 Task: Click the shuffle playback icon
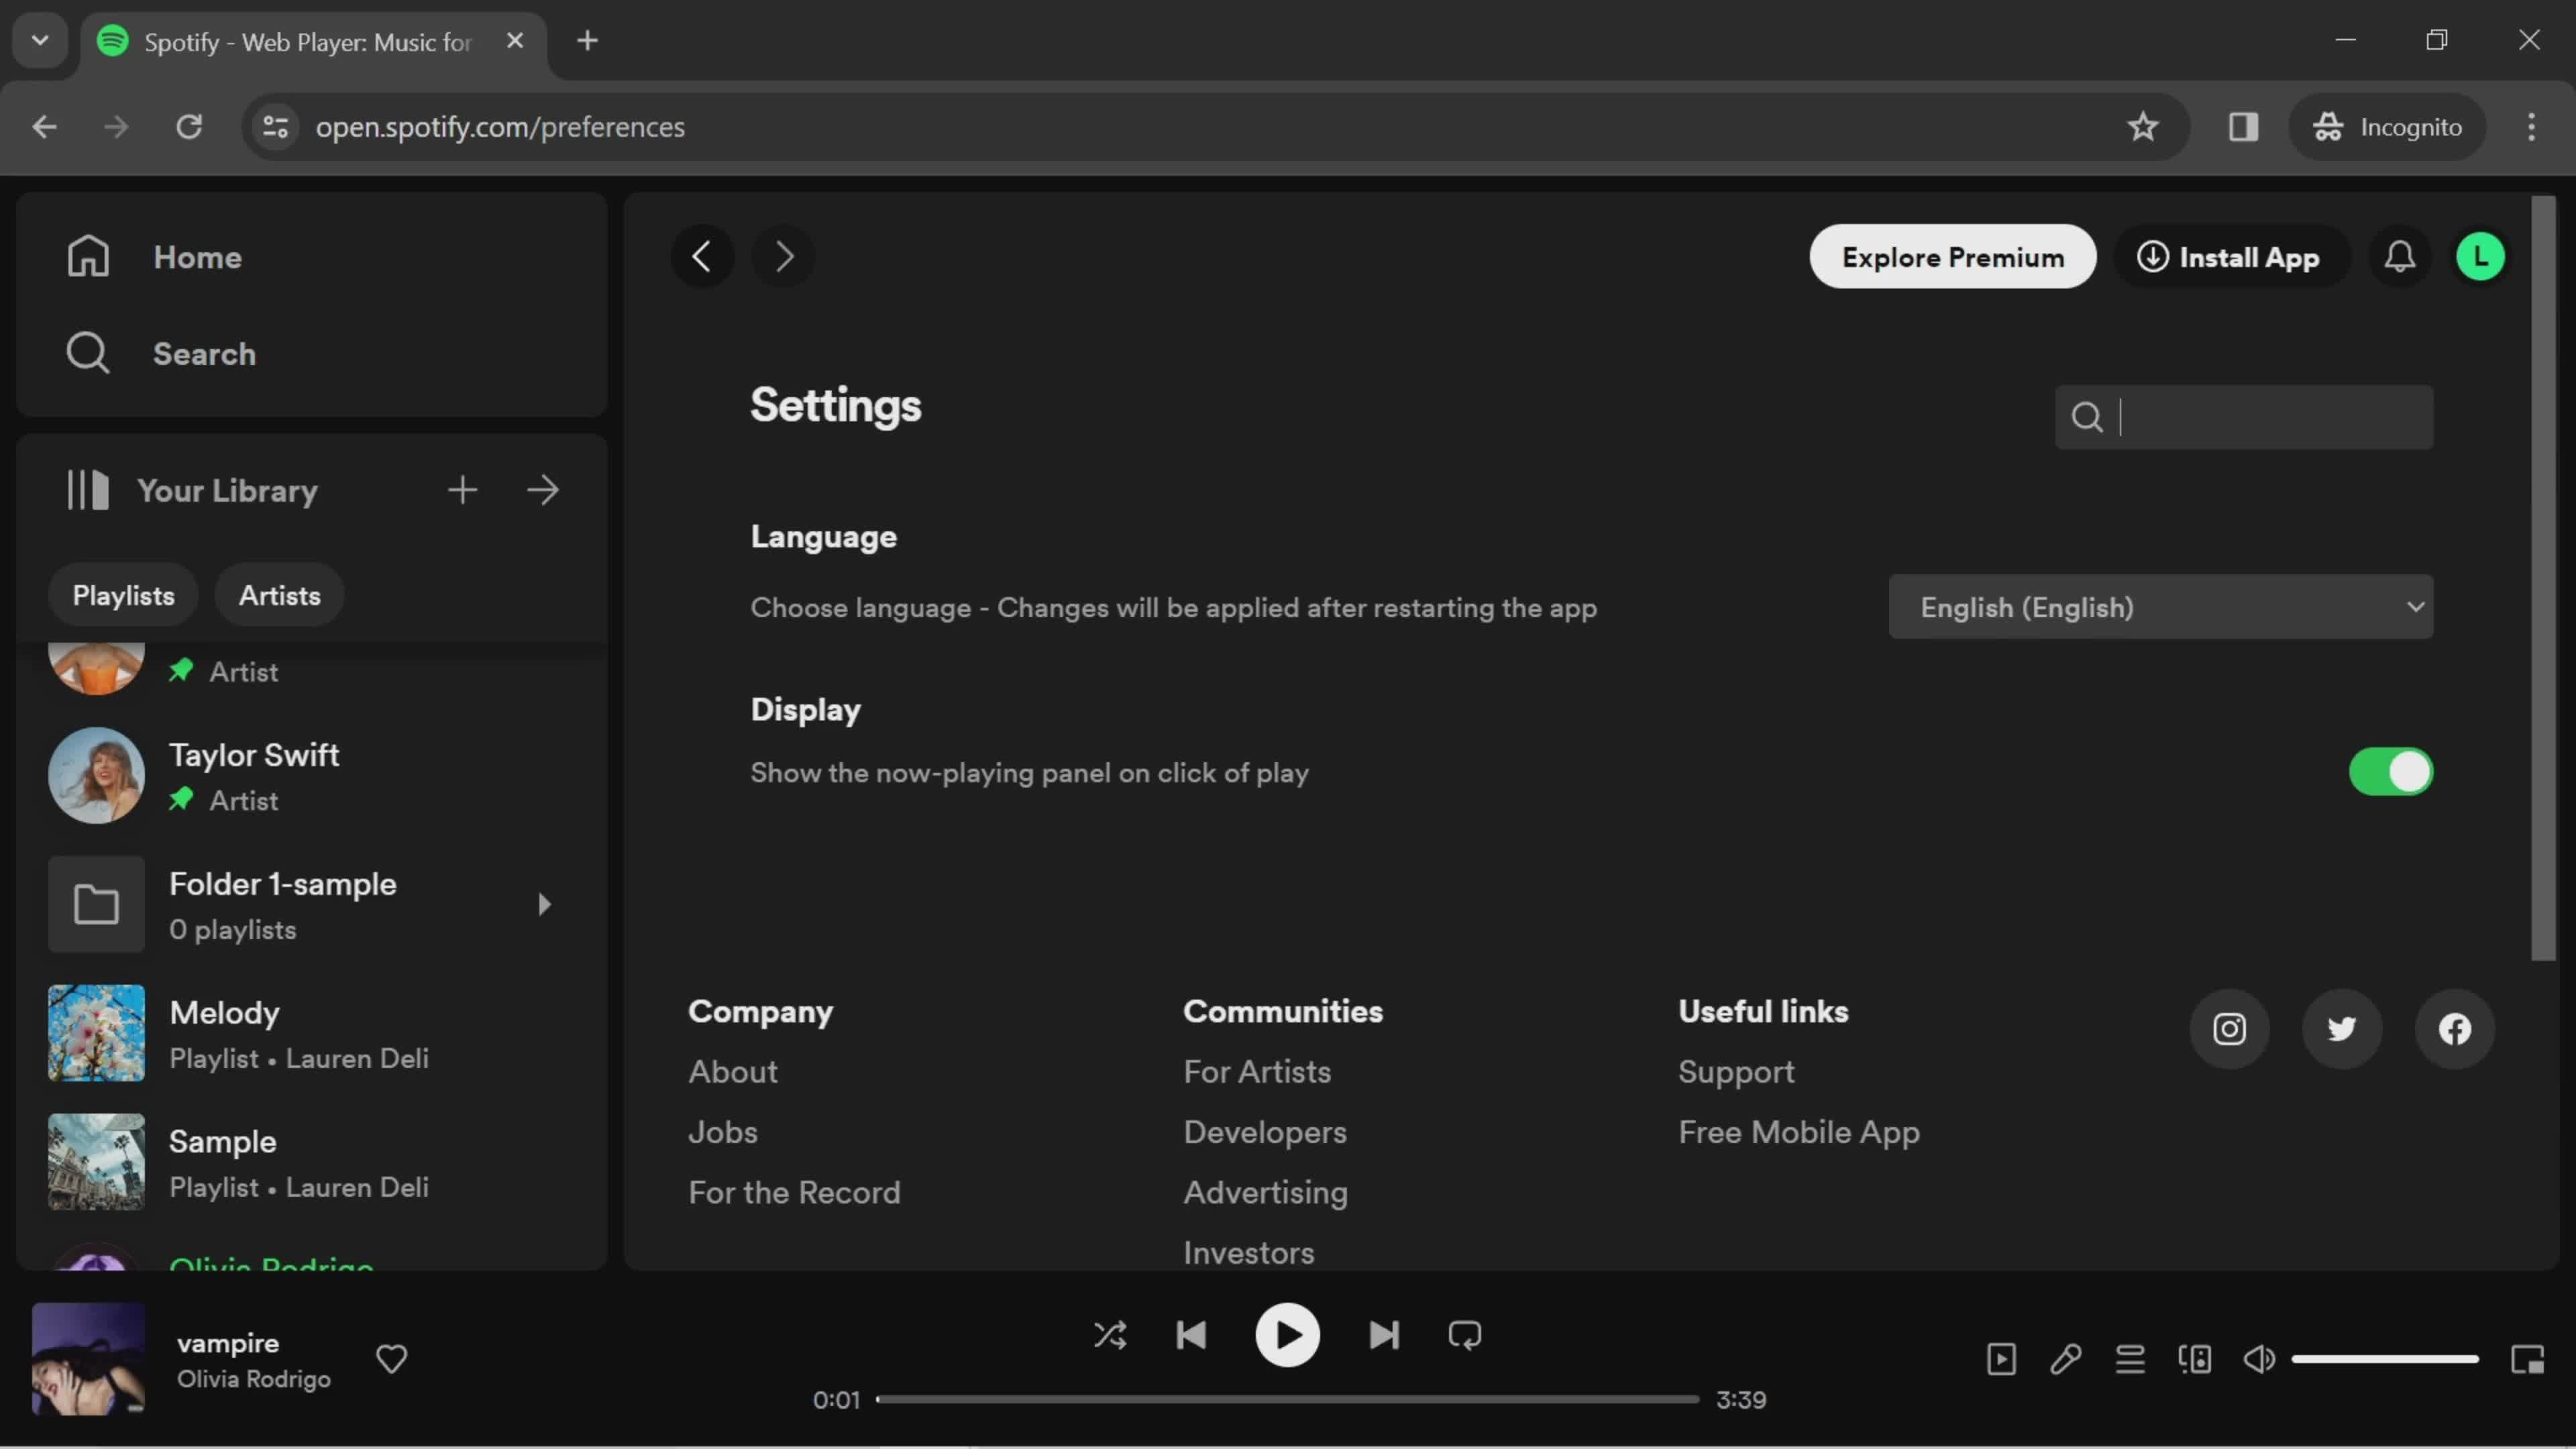pos(1110,1336)
